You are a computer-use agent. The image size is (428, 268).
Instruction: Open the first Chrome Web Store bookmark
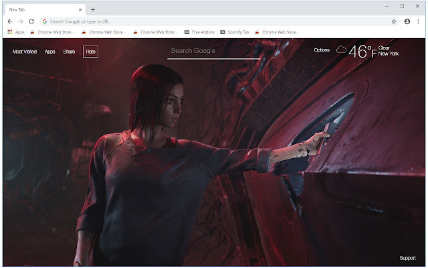click(x=52, y=32)
